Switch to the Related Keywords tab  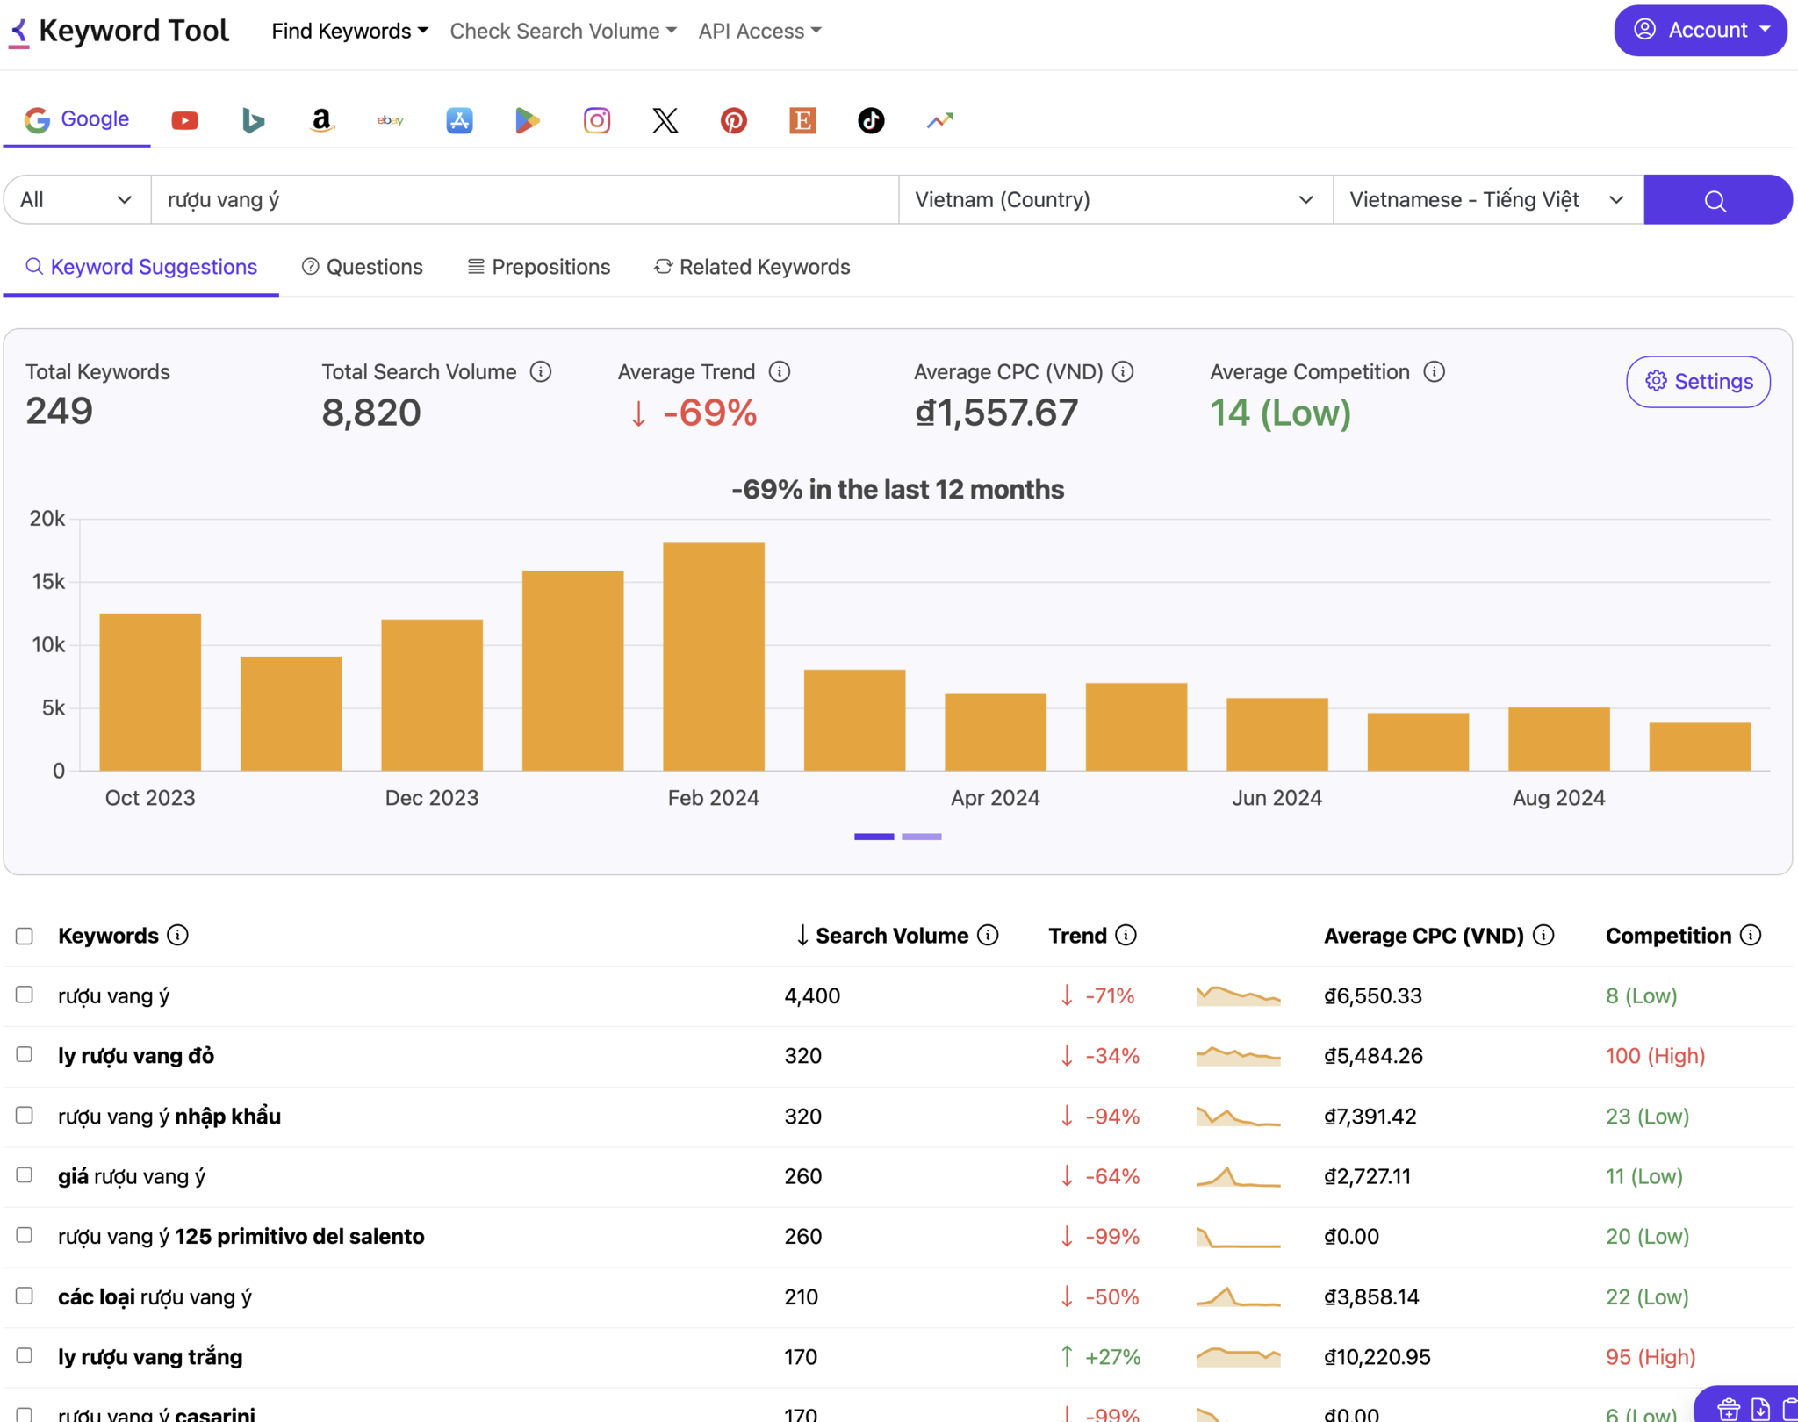click(x=752, y=268)
